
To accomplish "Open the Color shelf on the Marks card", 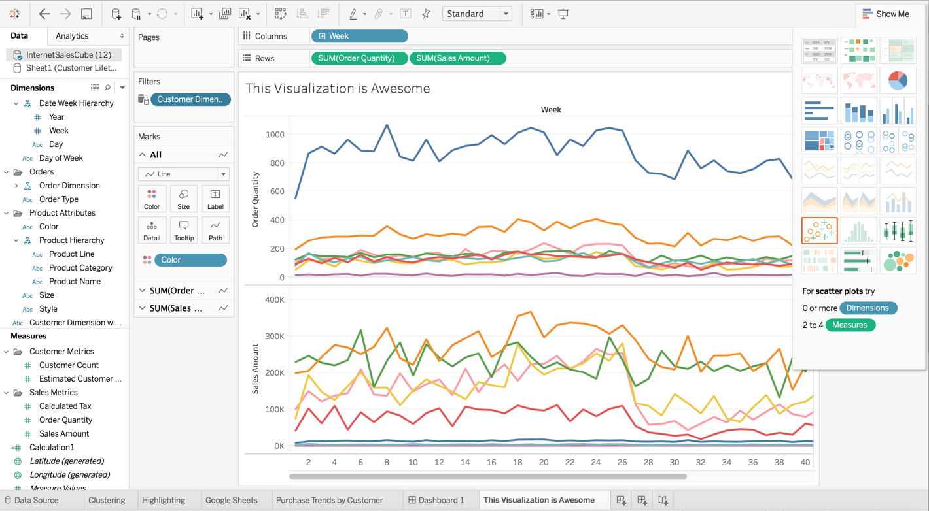I will point(152,199).
